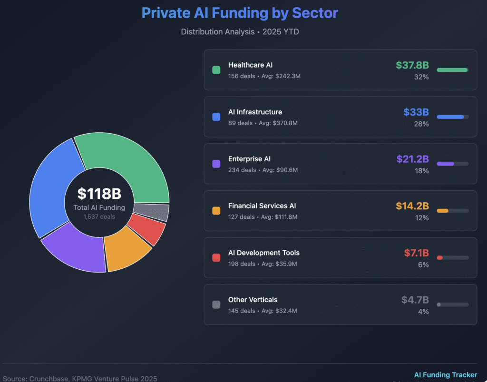Click the $118B total in the donut center
This screenshot has height=382, width=487.
point(99,194)
